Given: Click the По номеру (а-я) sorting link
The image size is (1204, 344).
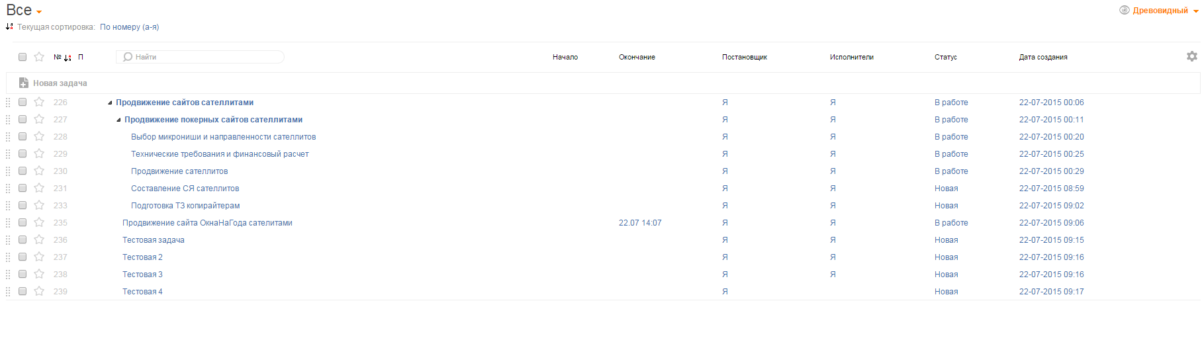Looking at the screenshot, I should [x=129, y=27].
